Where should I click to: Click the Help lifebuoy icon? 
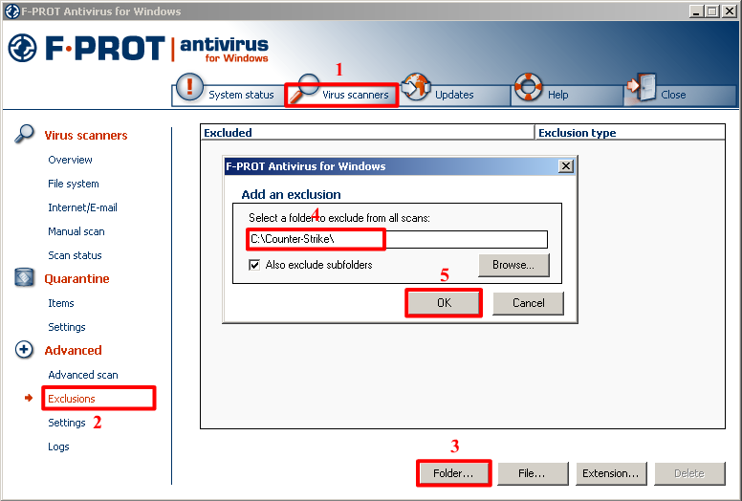click(x=528, y=87)
